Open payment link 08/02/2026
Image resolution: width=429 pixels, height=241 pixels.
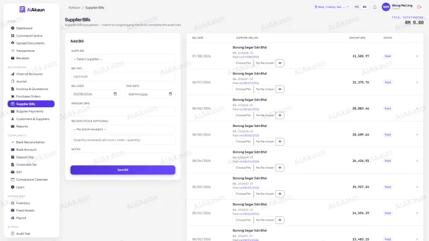tap(251, 214)
